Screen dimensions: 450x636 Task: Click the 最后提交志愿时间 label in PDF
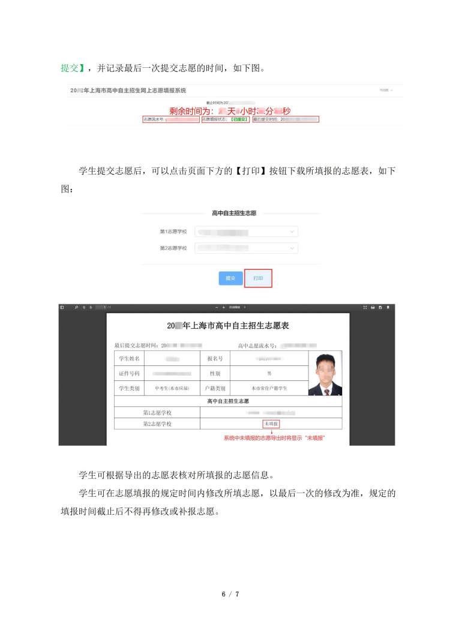[137, 345]
